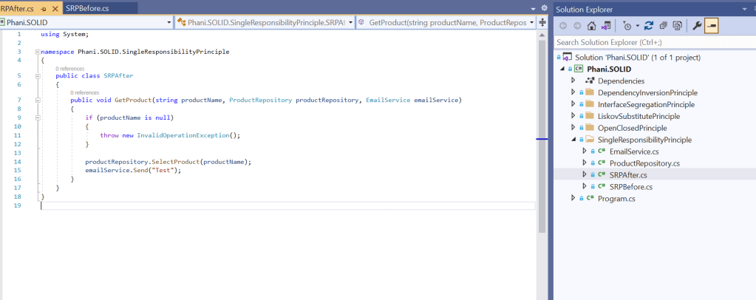Screen dimensions: 756x300
Task: Switch views using the solution/folder view icon
Action: tap(607, 26)
